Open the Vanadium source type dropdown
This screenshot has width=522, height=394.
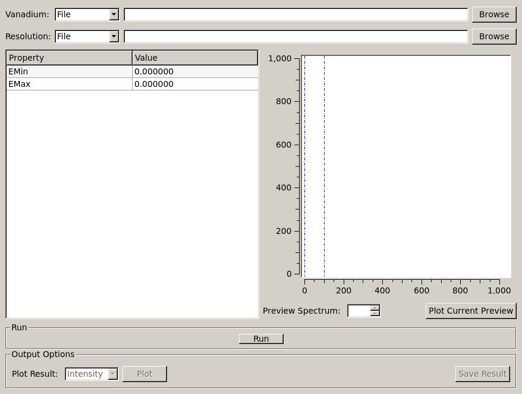[87, 14]
